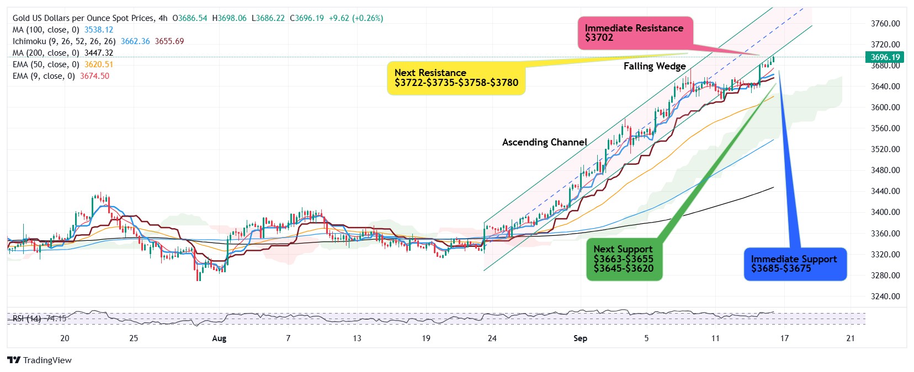
Task: Select the green Next Support callout box
Action: [624, 259]
